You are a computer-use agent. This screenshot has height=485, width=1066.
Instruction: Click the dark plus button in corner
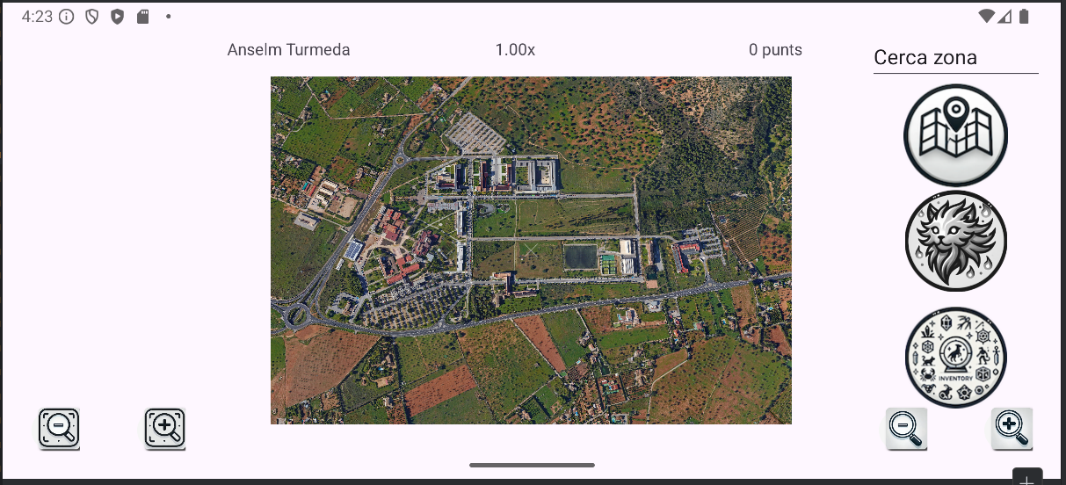click(x=1026, y=478)
